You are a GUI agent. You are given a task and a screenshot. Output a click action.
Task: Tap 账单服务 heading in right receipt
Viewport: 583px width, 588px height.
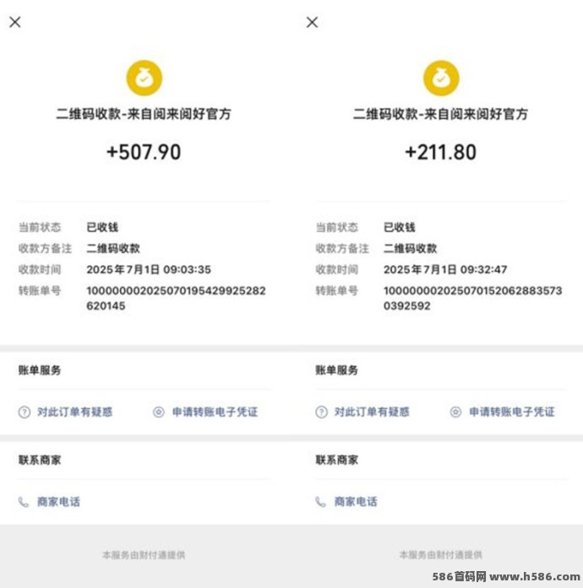click(336, 371)
